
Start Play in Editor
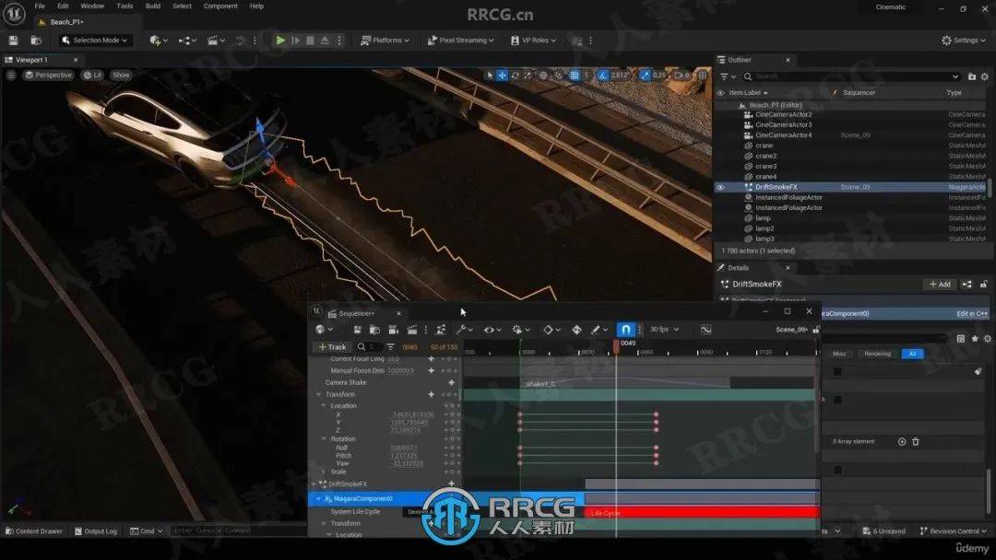[280, 40]
